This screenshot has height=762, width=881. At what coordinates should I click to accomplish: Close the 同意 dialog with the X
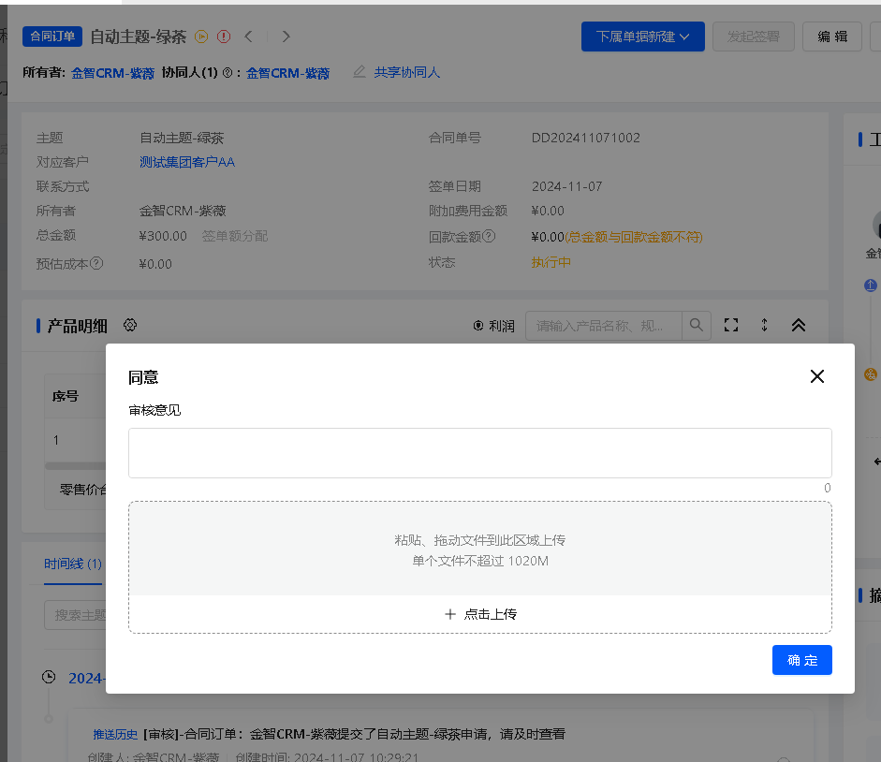817,376
